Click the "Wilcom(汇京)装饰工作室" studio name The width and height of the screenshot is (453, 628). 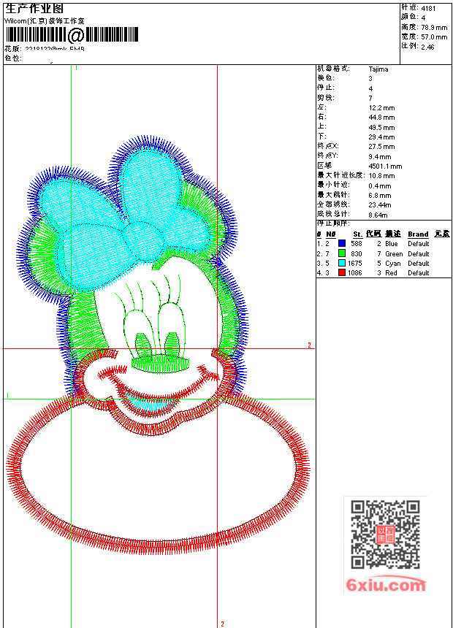click(44, 21)
